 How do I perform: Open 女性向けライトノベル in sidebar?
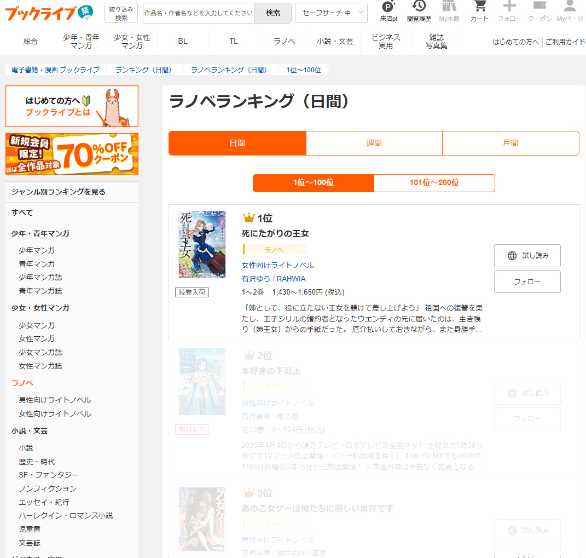click(55, 414)
